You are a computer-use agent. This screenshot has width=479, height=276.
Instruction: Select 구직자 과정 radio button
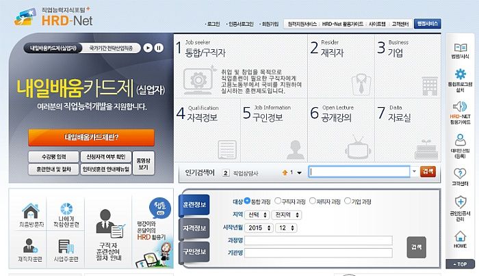278,201
